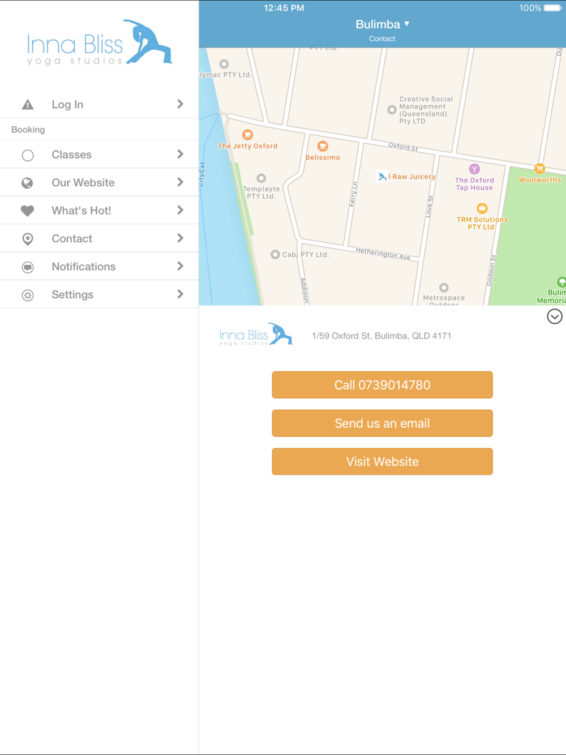The image size is (566, 755).
Task: Tap the Woolworths shopping cart marker
Action: tap(539, 169)
